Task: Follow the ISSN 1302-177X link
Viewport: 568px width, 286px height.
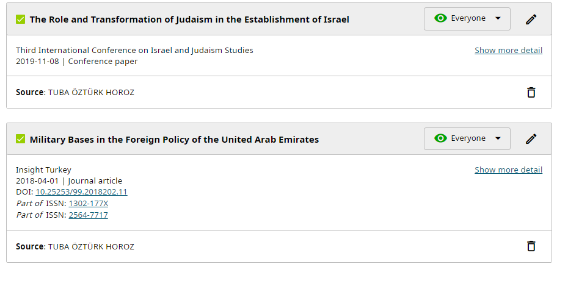Action: [x=88, y=203]
